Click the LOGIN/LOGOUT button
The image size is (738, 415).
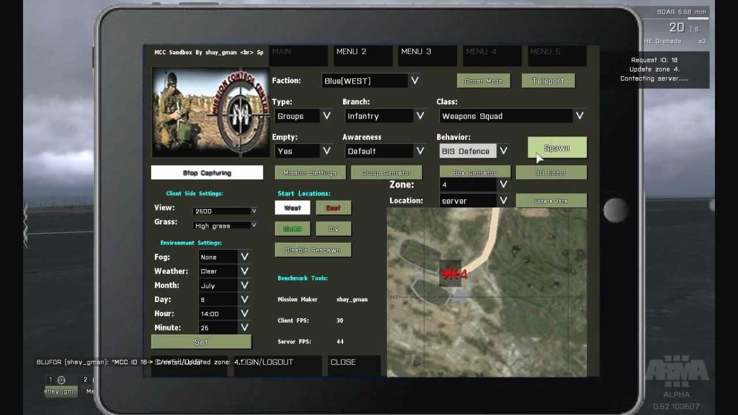[x=277, y=365]
